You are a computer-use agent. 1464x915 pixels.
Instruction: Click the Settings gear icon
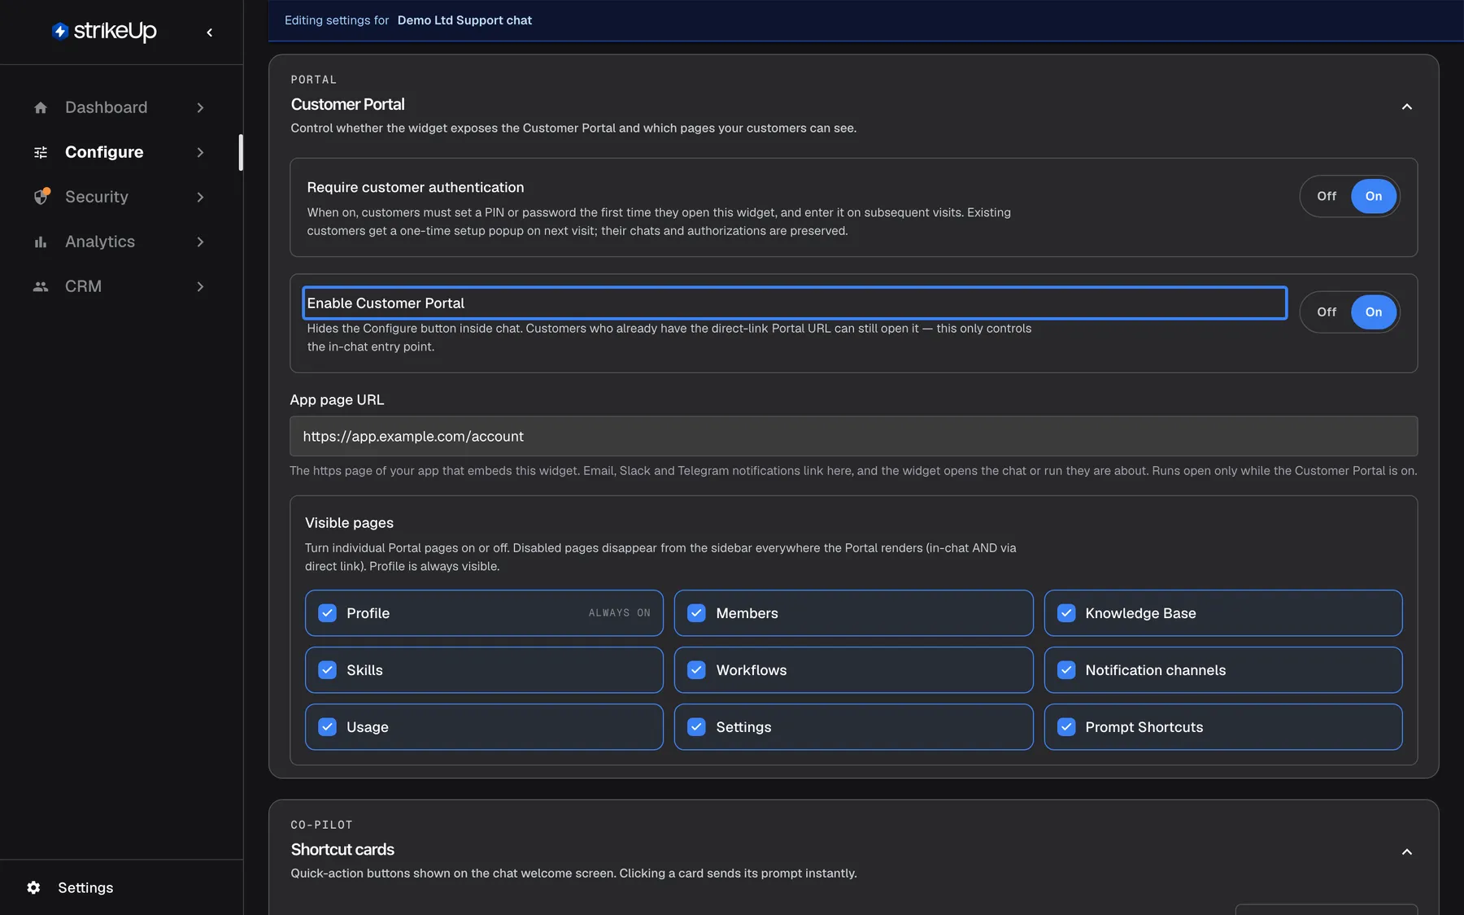click(33, 887)
